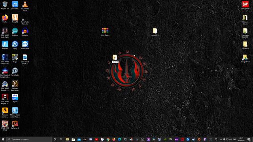Image resolution: width=253 pixels, height=142 pixels.
Task: Open the TeensySaber Remote shortcut
Action: pyautogui.click(x=25, y=21)
